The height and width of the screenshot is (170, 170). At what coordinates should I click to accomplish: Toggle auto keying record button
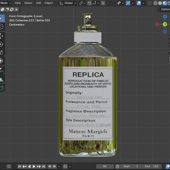[9, 166]
